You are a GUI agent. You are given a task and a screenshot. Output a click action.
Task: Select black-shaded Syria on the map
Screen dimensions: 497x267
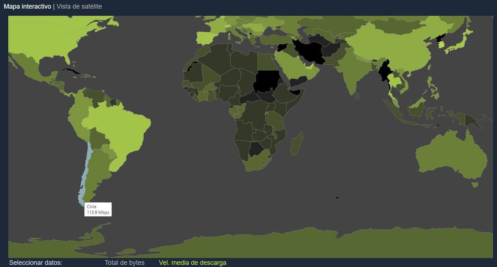point(282,47)
